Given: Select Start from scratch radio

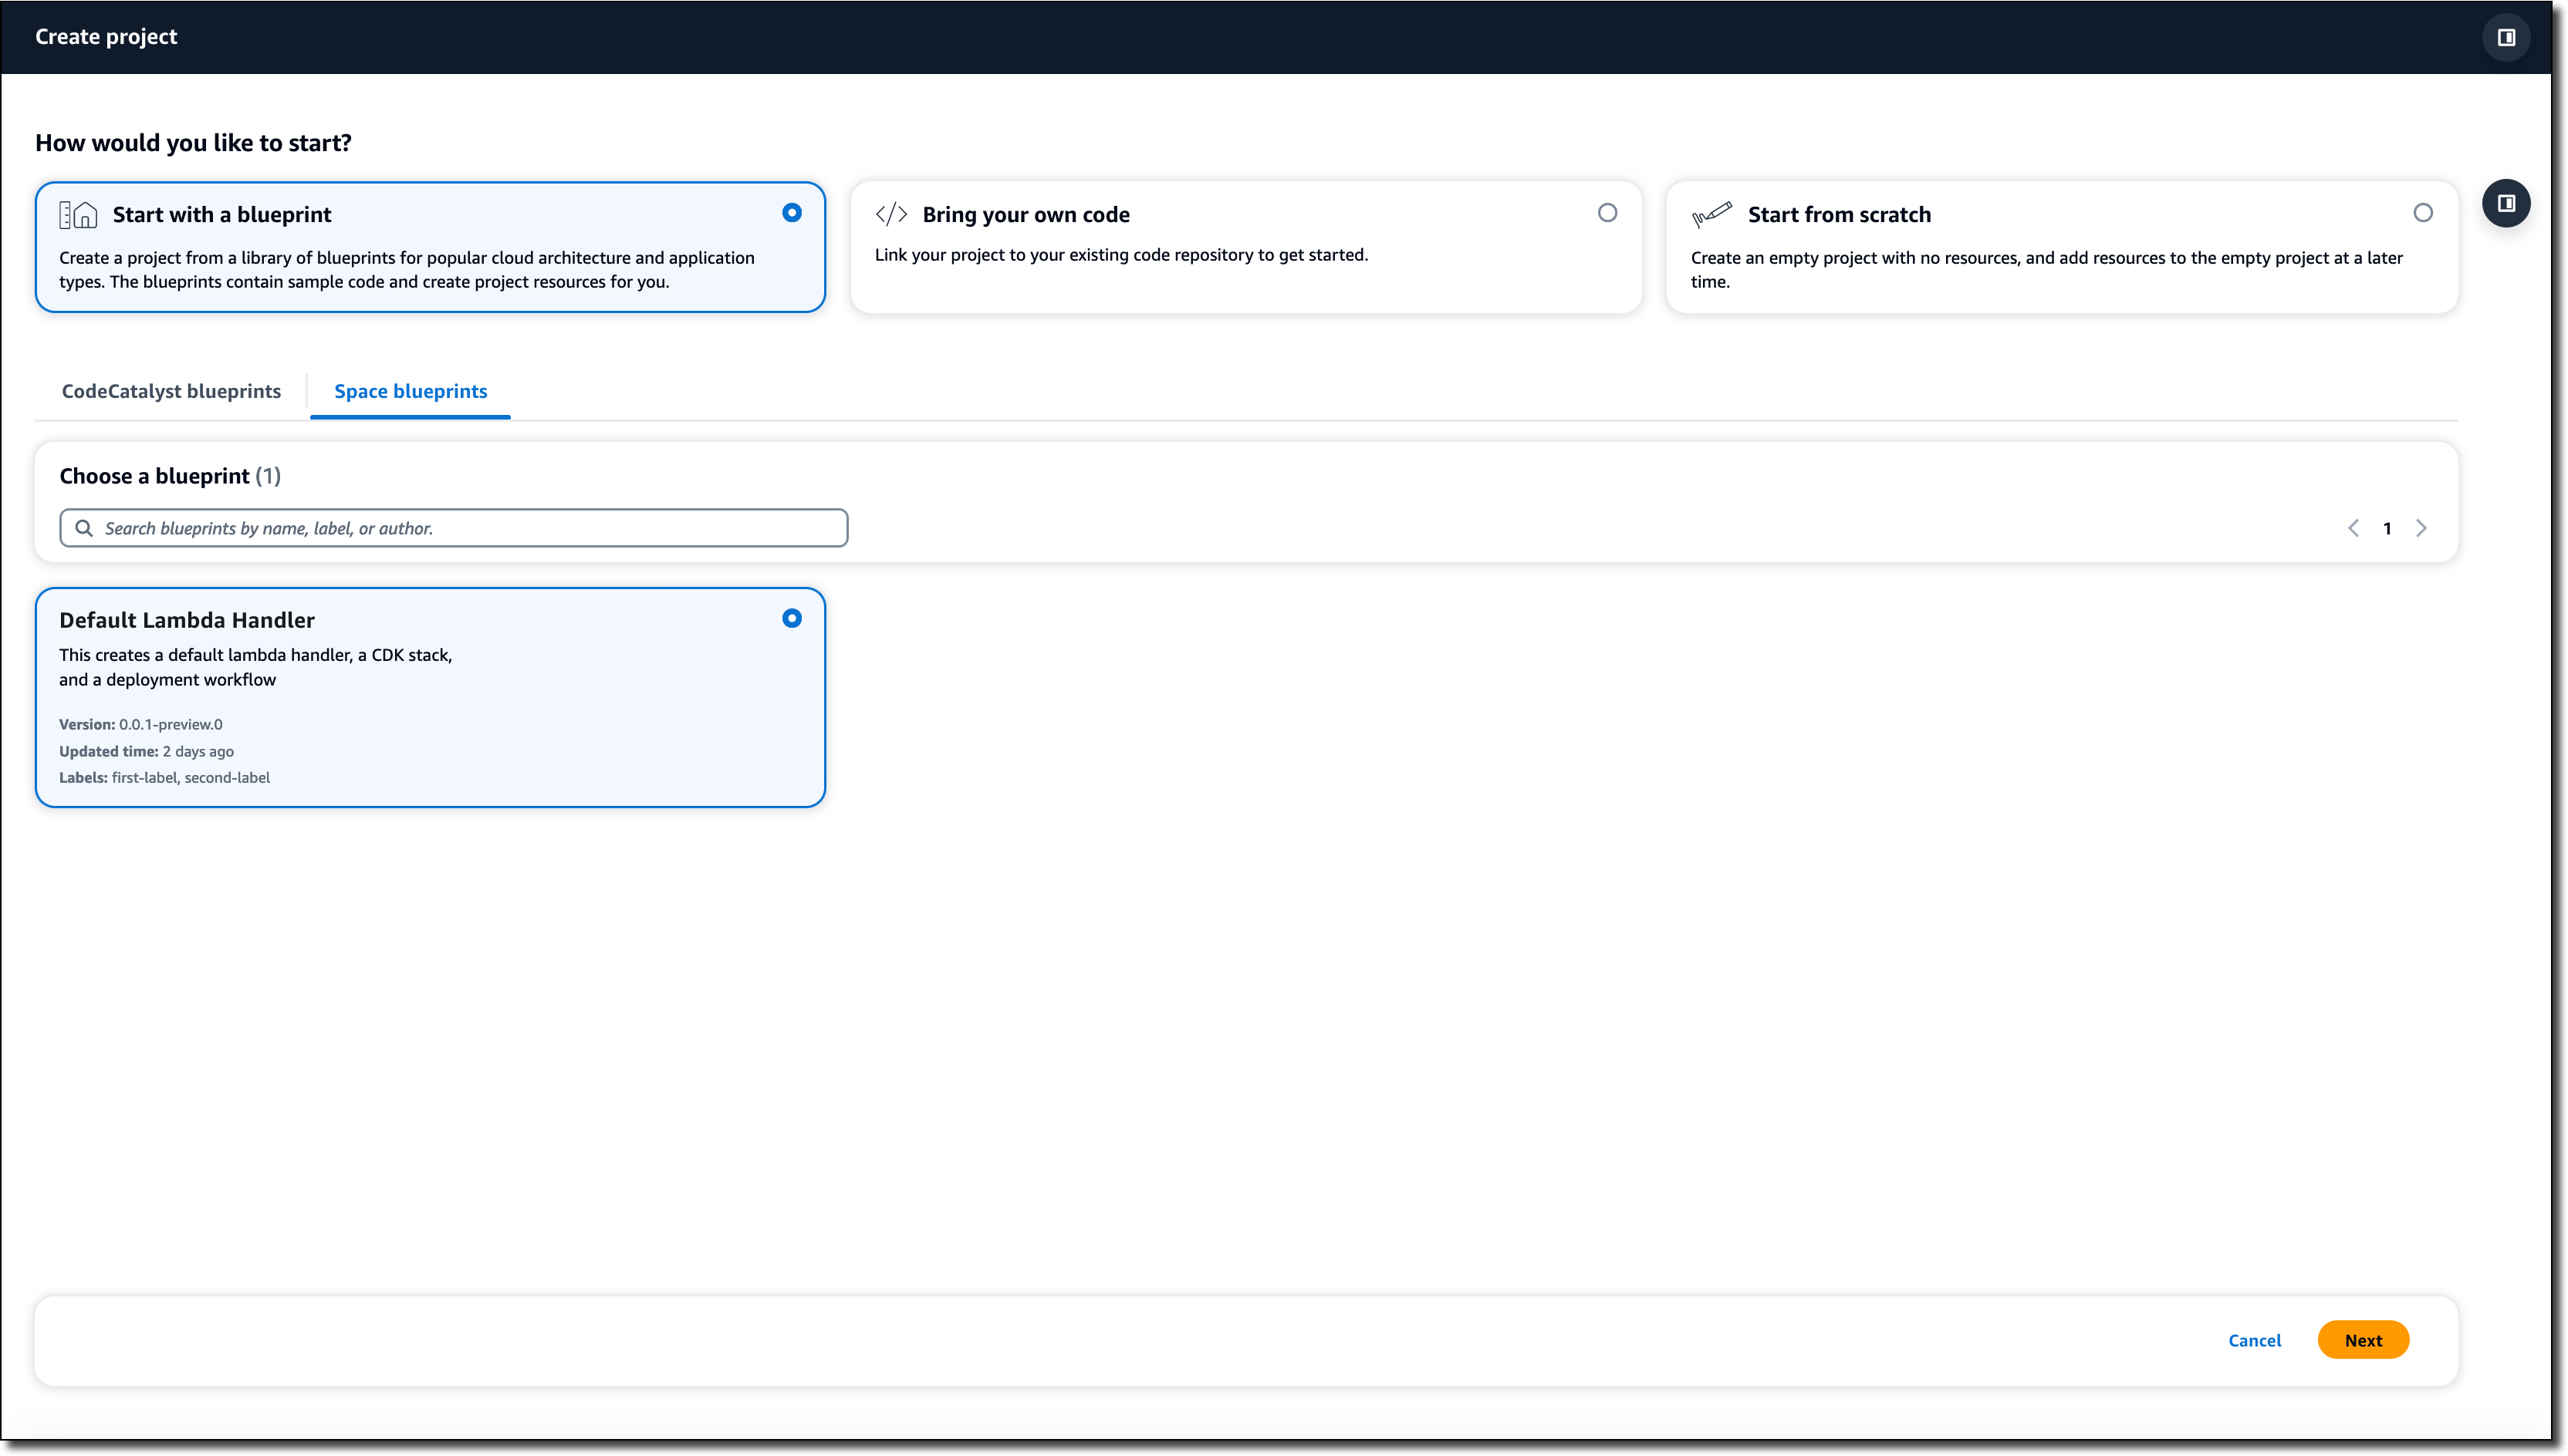Looking at the screenshot, I should coord(2422,213).
